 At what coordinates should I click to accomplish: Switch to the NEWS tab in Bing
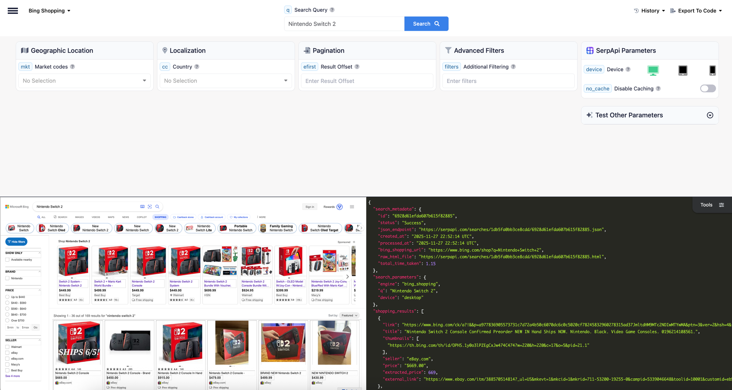pyautogui.click(x=126, y=217)
